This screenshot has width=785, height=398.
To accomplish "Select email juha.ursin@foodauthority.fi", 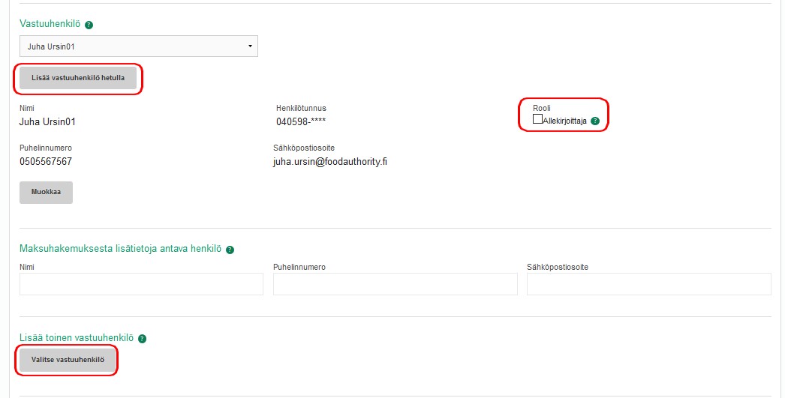I will click(330, 162).
